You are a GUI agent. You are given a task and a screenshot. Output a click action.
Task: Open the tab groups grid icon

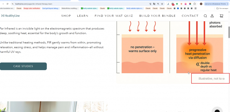(196, 8)
